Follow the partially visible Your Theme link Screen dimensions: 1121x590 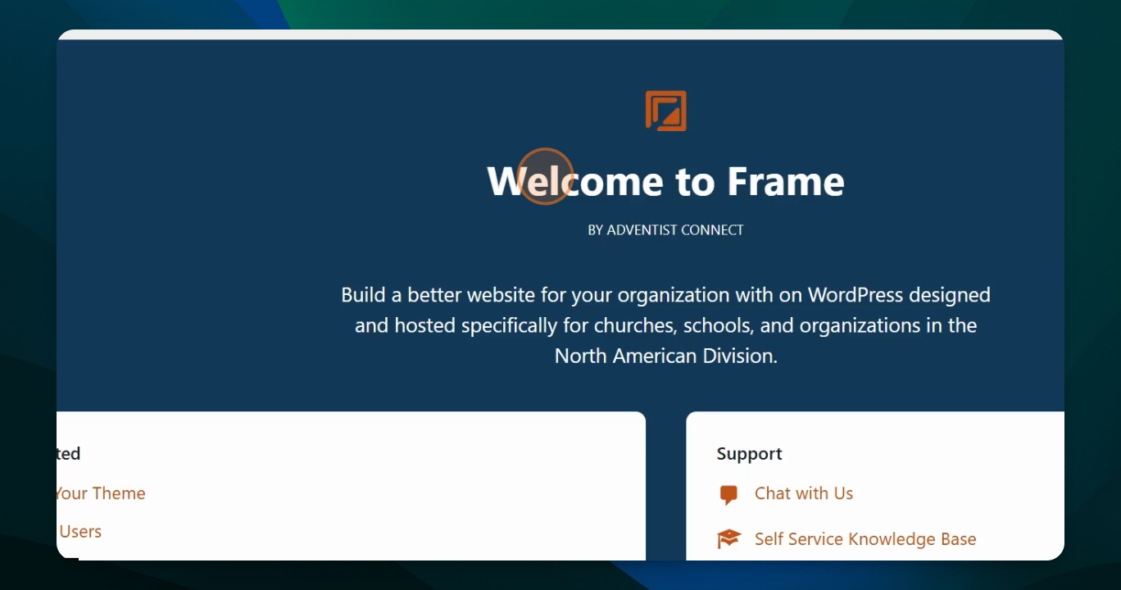[x=101, y=493]
